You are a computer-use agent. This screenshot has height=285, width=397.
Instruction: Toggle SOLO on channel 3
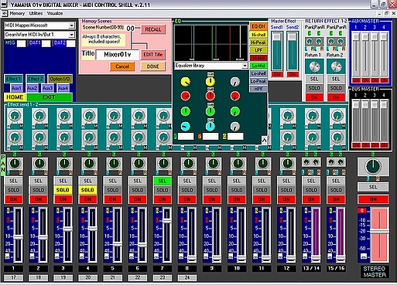pyautogui.click(x=63, y=190)
